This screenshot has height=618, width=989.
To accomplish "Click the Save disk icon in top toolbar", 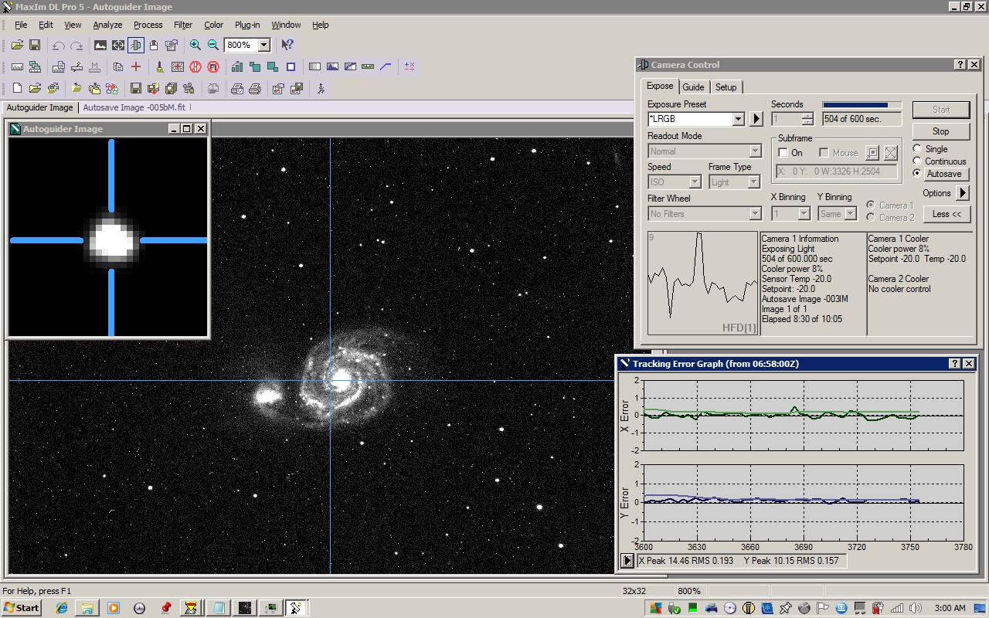I will coord(35,45).
